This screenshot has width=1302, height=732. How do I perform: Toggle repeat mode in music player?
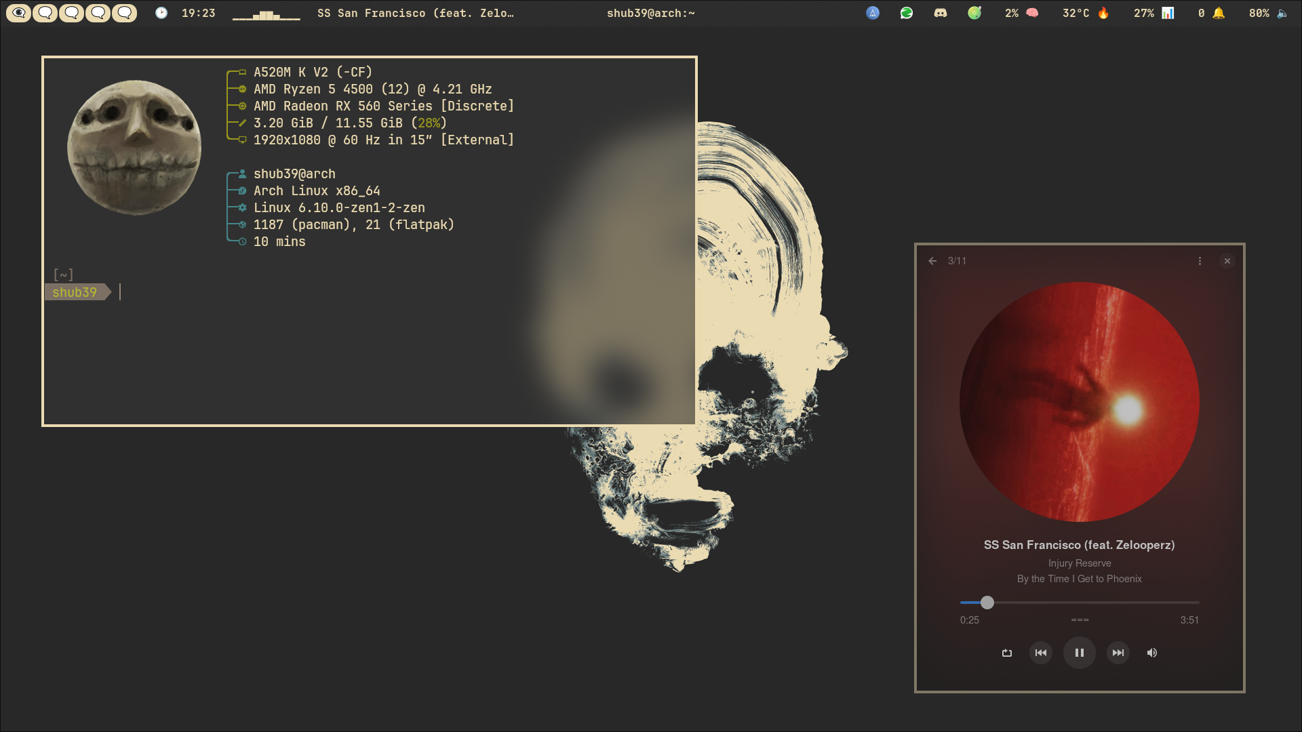click(1007, 653)
